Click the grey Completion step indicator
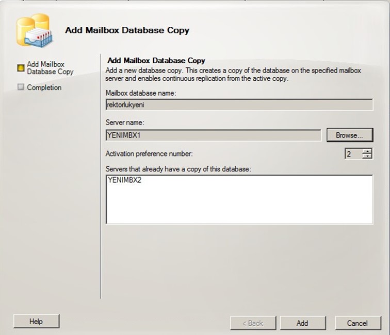The width and height of the screenshot is (390, 335). [21, 87]
